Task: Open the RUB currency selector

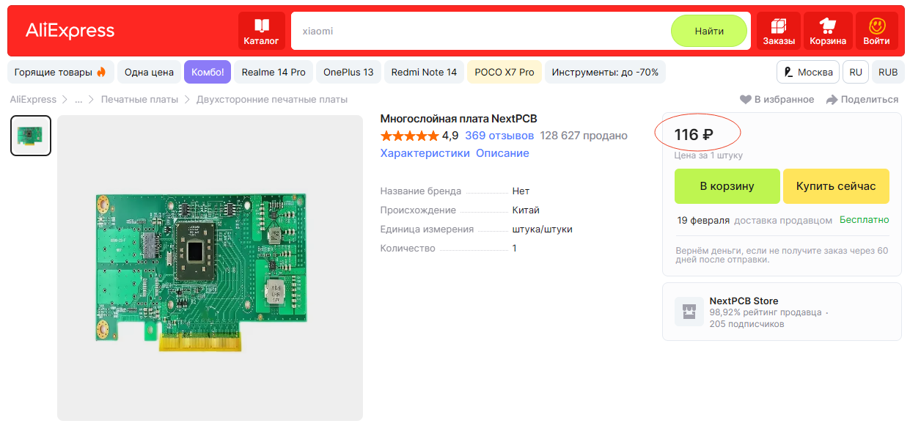Action: (887, 73)
